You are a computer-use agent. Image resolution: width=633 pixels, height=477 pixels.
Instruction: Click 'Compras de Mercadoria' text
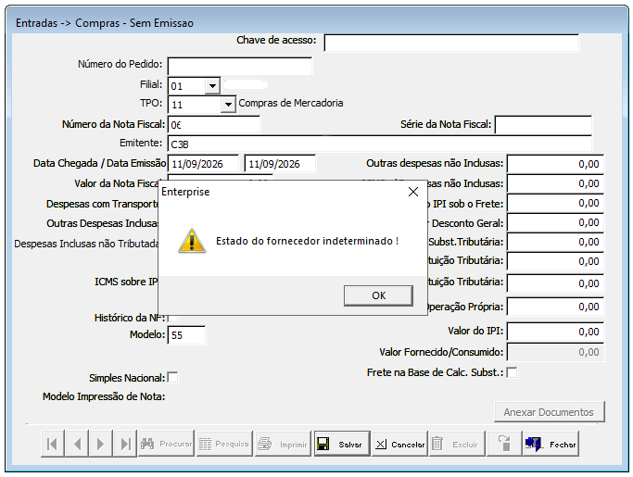point(291,103)
